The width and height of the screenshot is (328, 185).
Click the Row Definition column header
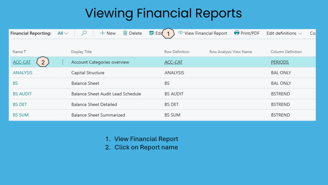176,52
